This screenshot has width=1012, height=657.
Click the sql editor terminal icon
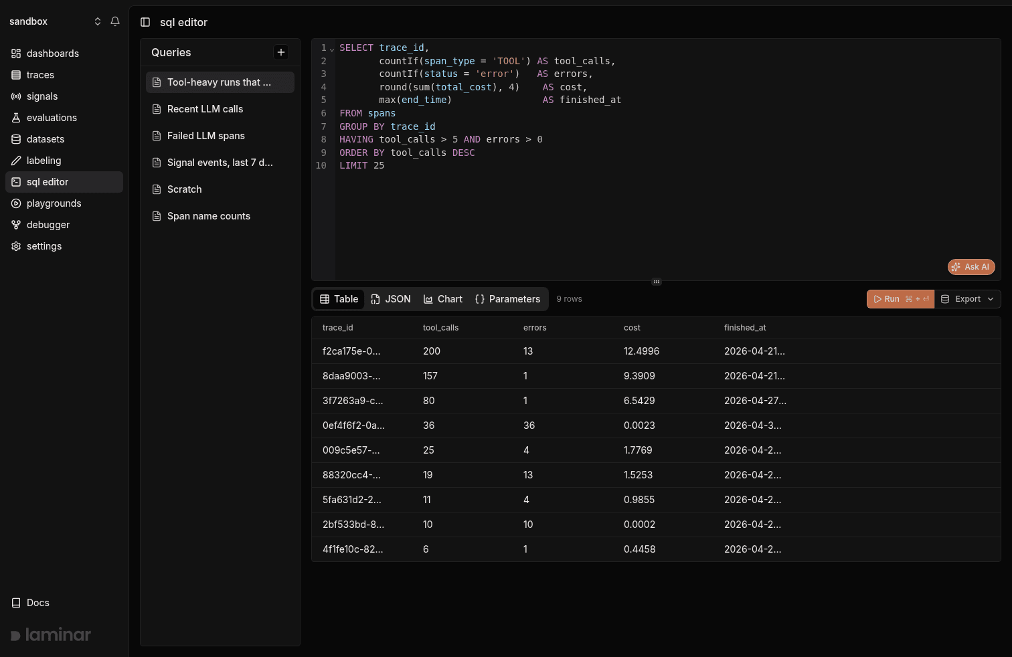(x=16, y=182)
